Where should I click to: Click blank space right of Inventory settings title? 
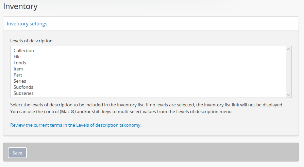[x=170, y=24]
